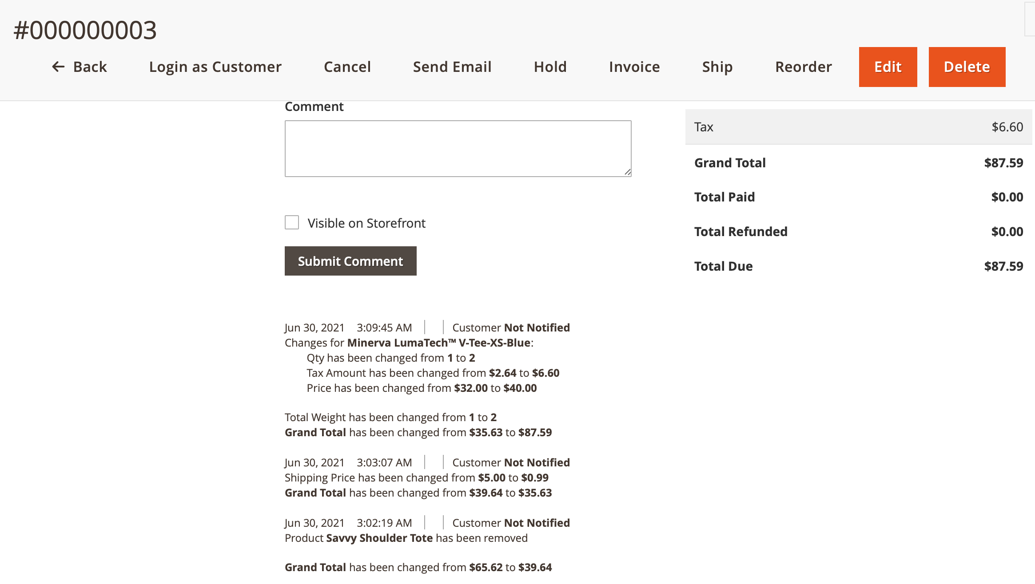Click Price changed to $40.00 line
Screen dimensions: 1035x584
(x=422, y=388)
